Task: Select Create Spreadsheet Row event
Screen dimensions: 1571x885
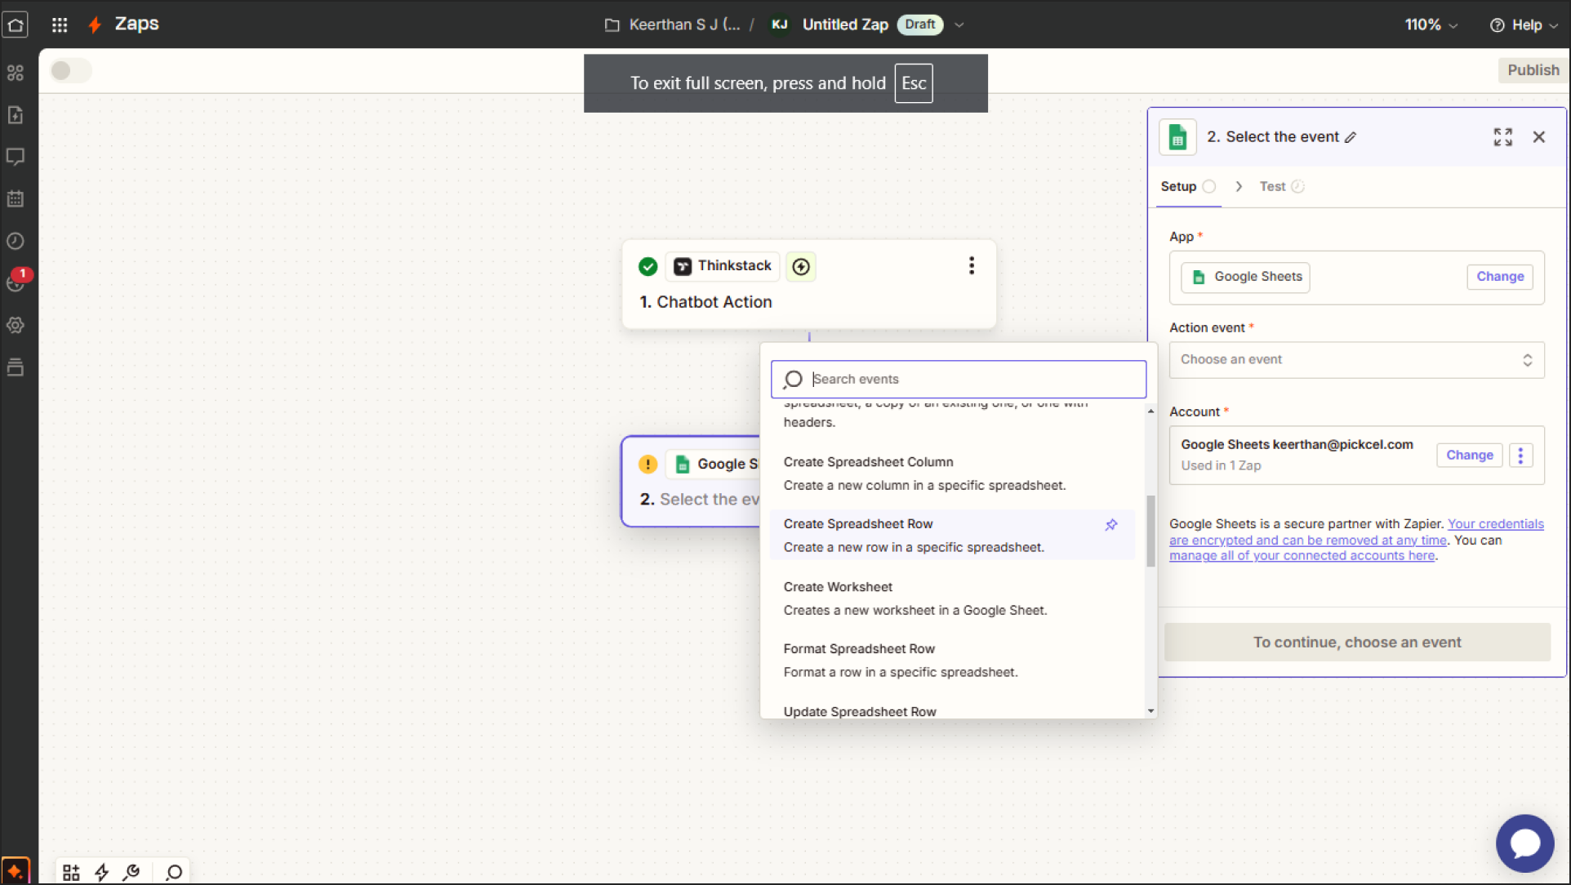Action: (x=952, y=536)
